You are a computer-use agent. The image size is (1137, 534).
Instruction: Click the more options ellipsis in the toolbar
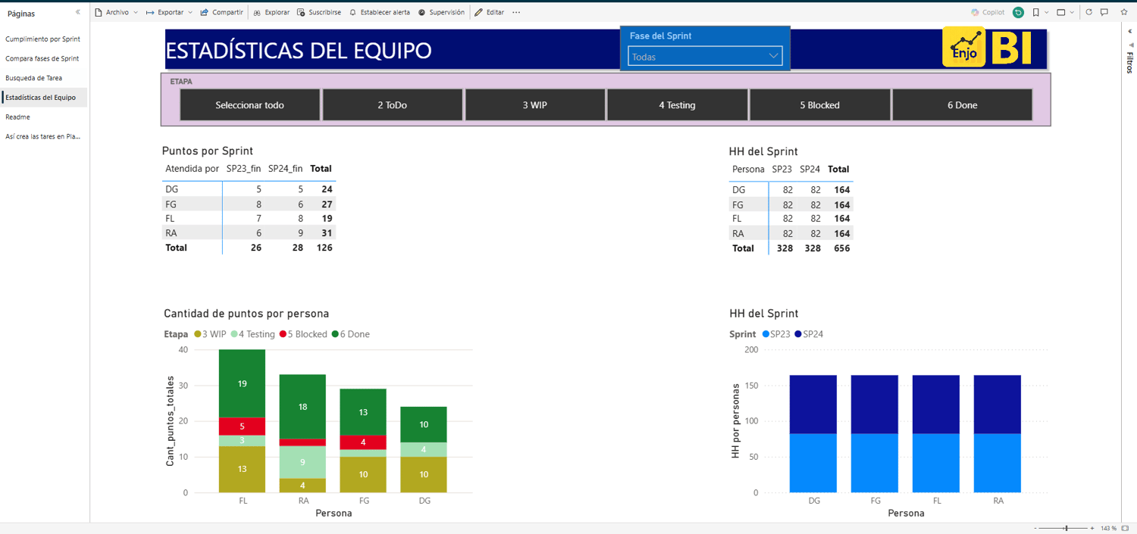[516, 12]
